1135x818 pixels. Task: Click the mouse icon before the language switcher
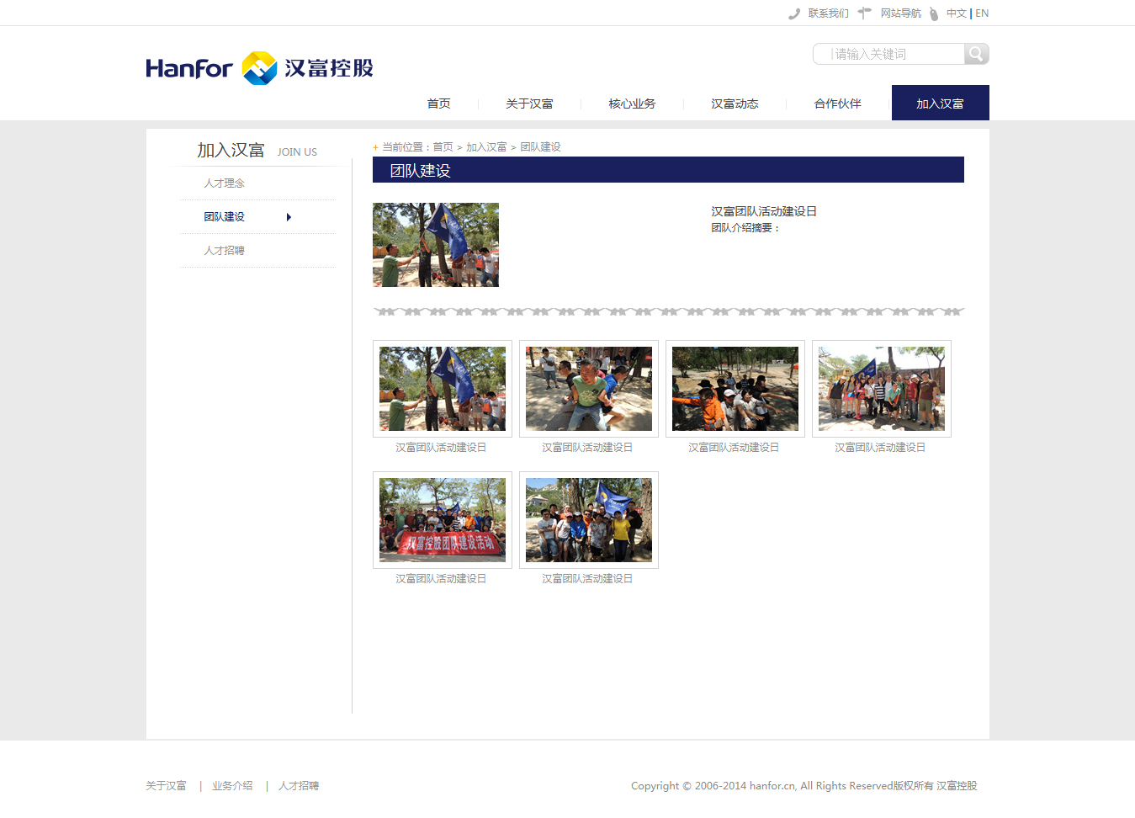click(x=932, y=13)
